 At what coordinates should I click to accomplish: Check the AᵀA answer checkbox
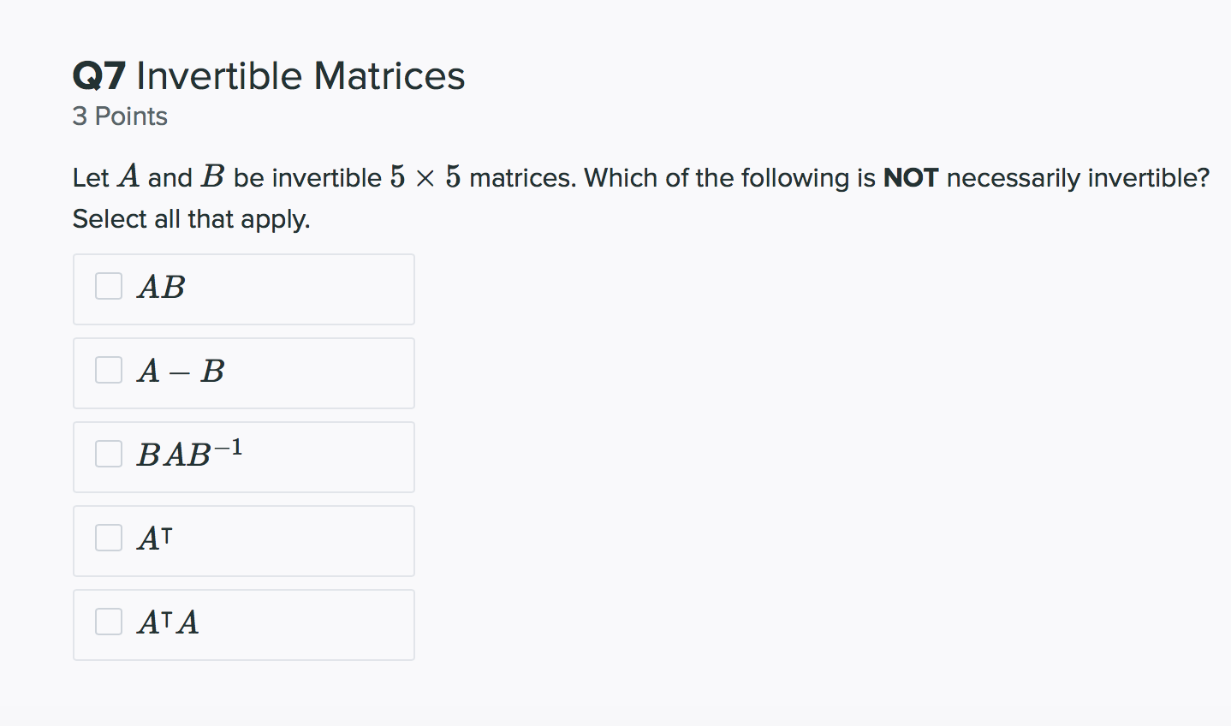coord(108,621)
